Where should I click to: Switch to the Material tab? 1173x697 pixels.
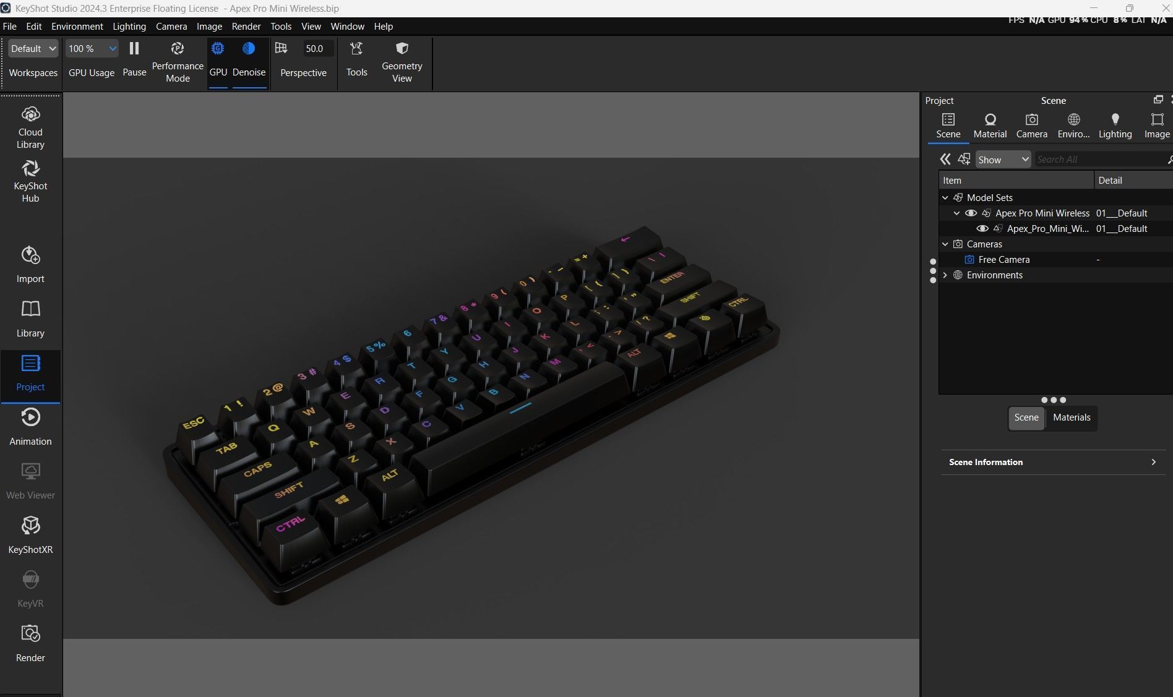[990, 126]
